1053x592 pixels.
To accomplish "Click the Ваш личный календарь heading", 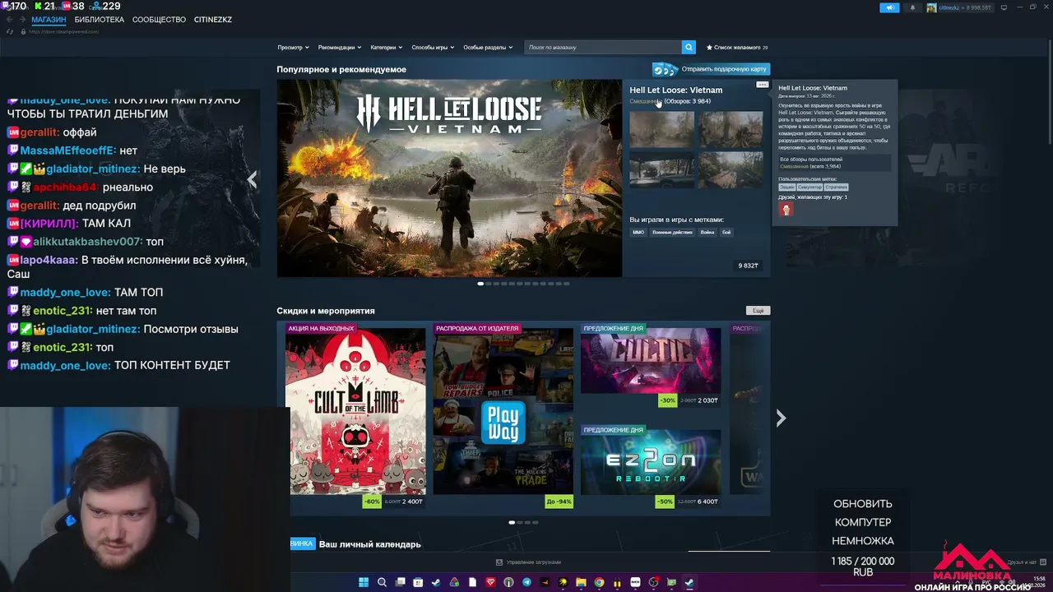I will coord(369,544).
